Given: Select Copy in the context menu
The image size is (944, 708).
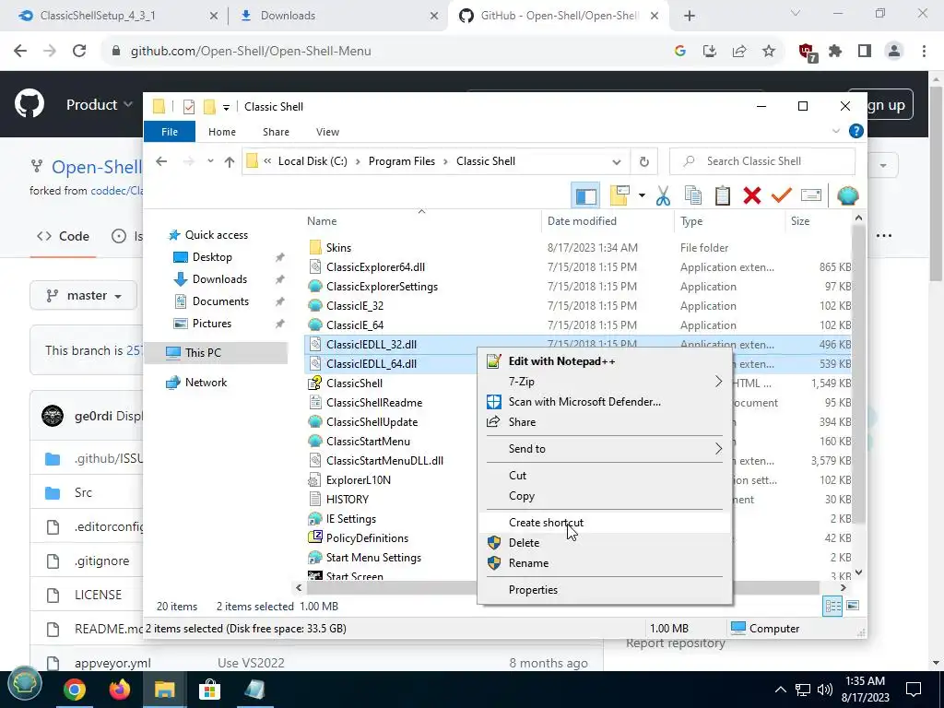Looking at the screenshot, I should point(605,496).
